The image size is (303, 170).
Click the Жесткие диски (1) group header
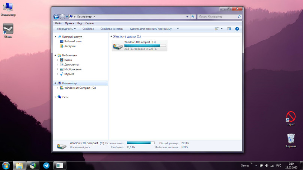[127, 36]
